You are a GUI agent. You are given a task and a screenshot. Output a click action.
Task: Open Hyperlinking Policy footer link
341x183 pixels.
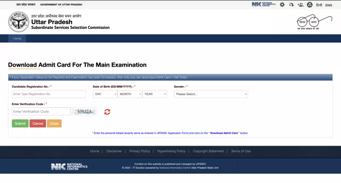tap(171, 151)
